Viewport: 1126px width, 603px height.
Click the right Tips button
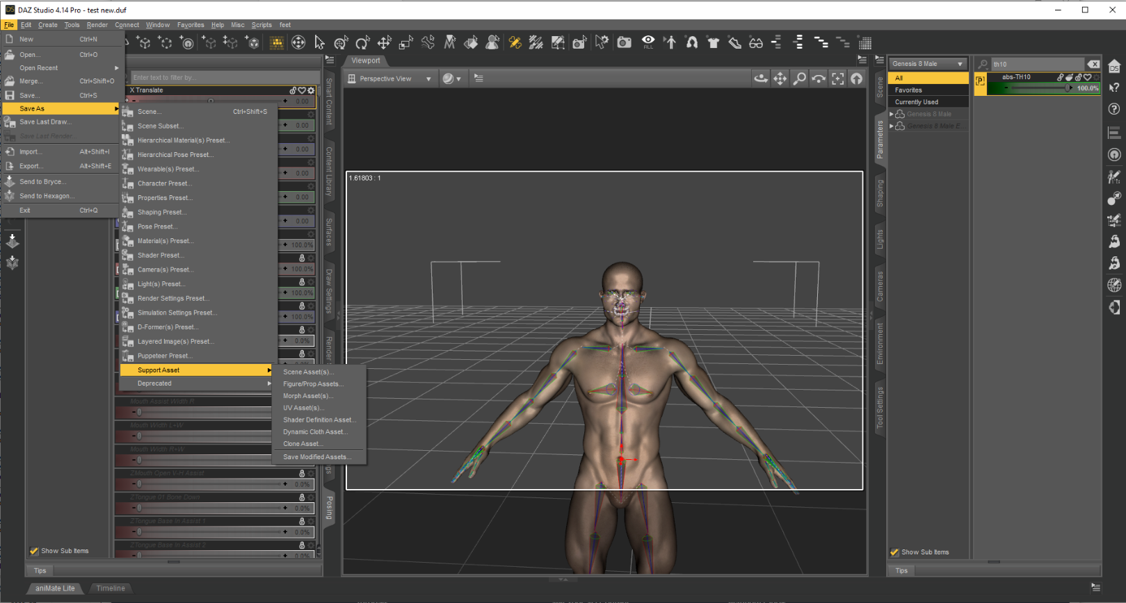[901, 571]
